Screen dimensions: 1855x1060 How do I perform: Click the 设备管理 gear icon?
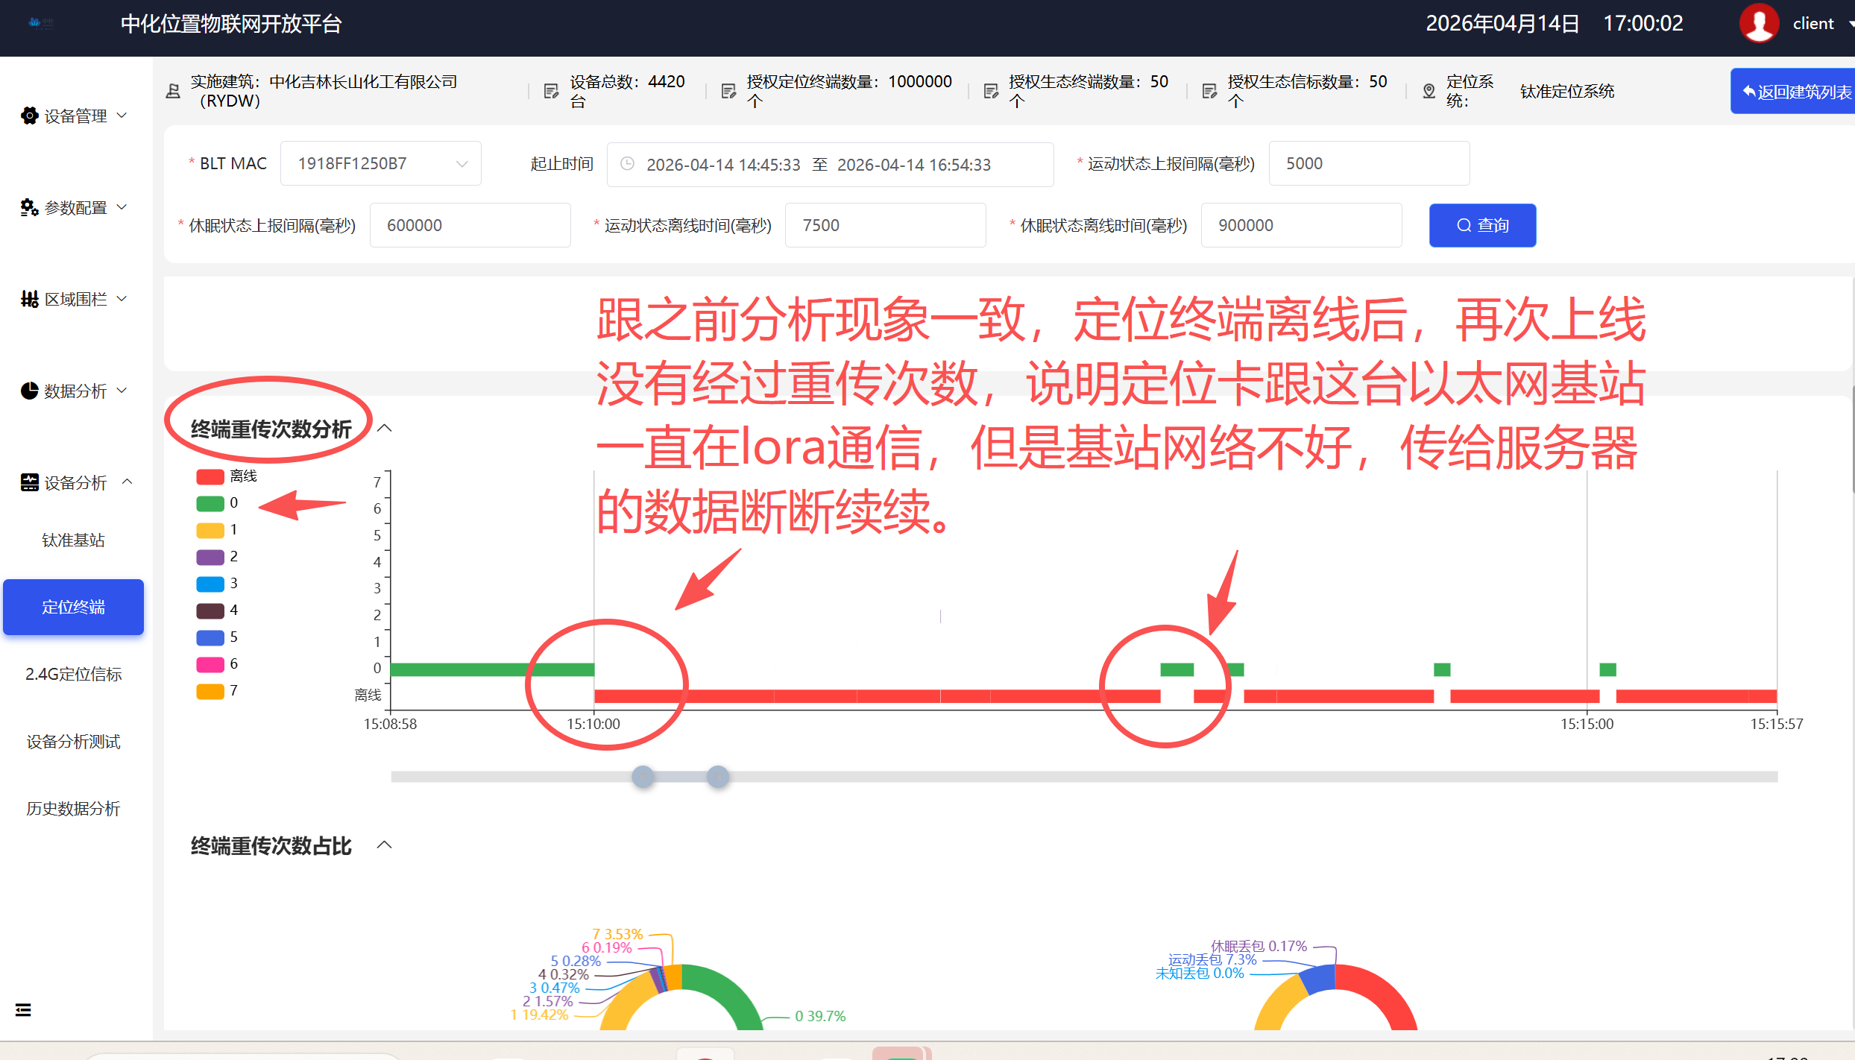(29, 116)
